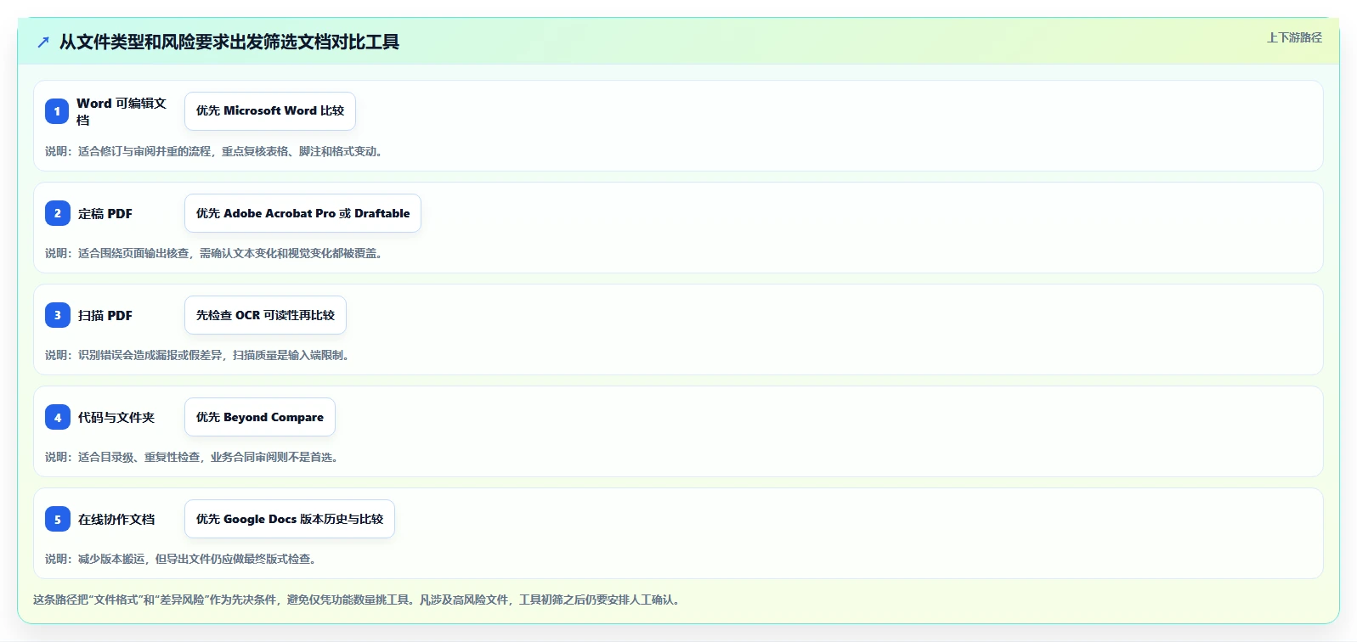Select the 优先 Beyond Compare chip
The width and height of the screenshot is (1357, 642).
[260, 417]
